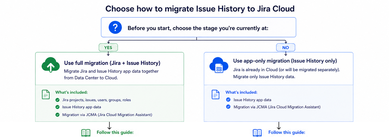The image size is (389, 137).
Task: Click the Use app-only migration heading
Action: tap(285, 61)
